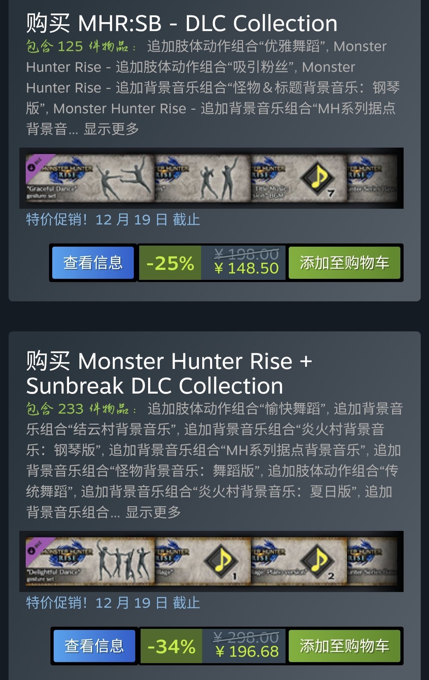Click the purple DLC badge on Graceful Dance
Image resolution: width=429 pixels, height=680 pixels.
pyautogui.click(x=36, y=164)
